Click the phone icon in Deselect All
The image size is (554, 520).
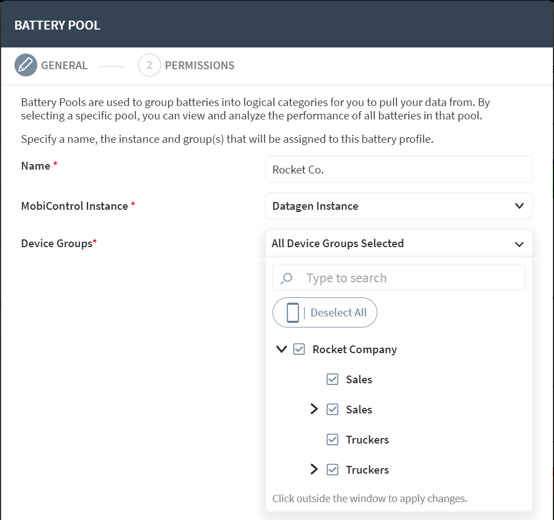tap(293, 312)
